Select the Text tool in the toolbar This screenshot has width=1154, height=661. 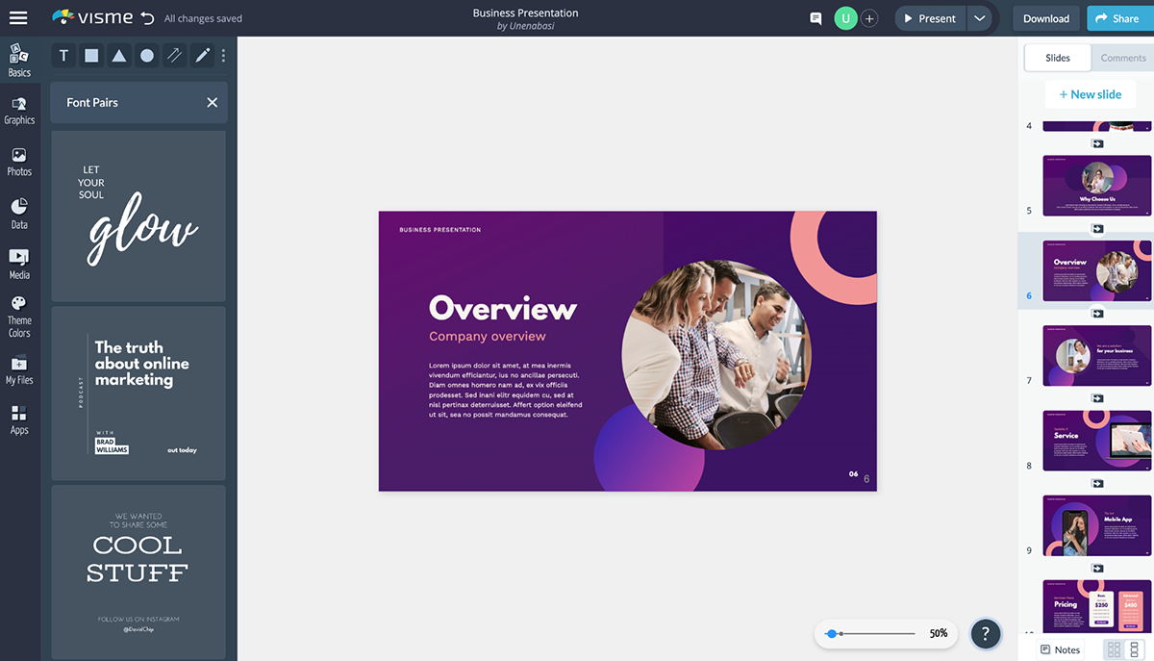click(x=63, y=56)
